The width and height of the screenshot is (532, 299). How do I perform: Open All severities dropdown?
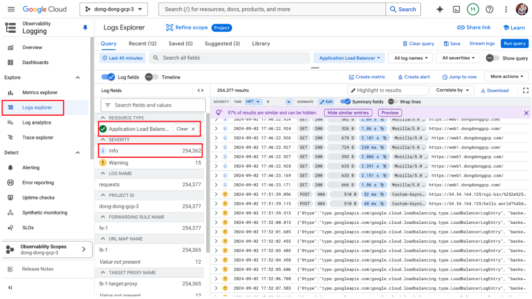point(458,58)
